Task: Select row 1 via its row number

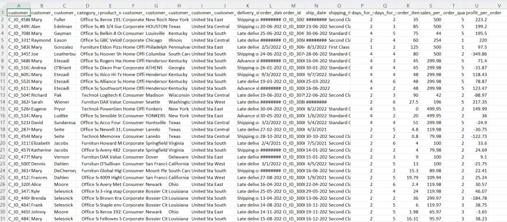Action: click(x=3, y=13)
